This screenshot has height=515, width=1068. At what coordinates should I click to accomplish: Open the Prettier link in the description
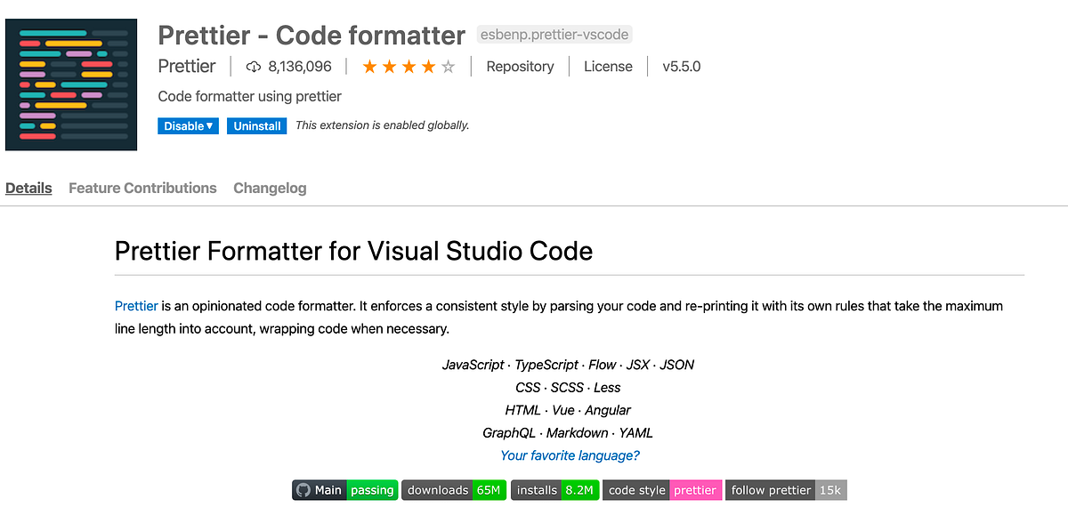pyautogui.click(x=135, y=305)
